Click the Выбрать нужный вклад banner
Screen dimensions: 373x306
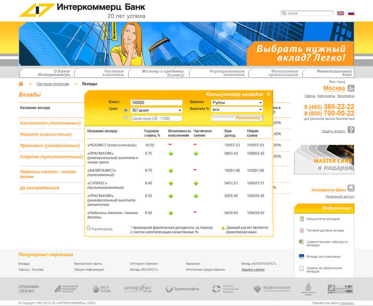tap(300, 53)
